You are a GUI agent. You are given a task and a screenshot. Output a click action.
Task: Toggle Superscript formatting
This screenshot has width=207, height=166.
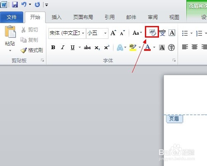(107, 47)
